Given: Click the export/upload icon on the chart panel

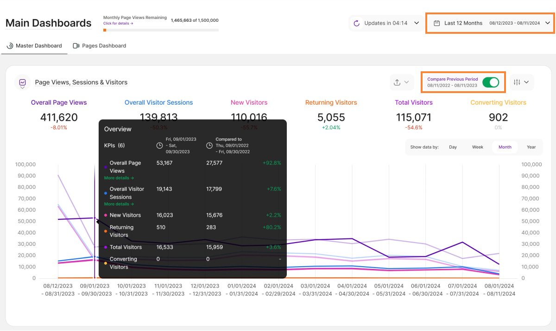Looking at the screenshot, I should [398, 82].
